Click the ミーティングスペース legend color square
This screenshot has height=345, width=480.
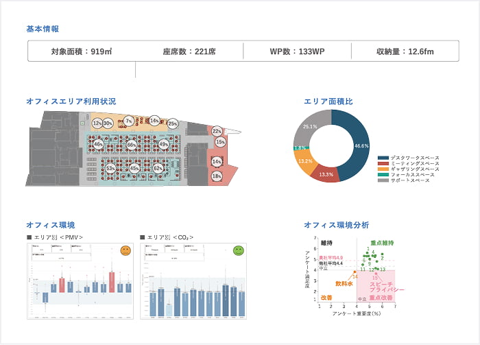(x=381, y=163)
